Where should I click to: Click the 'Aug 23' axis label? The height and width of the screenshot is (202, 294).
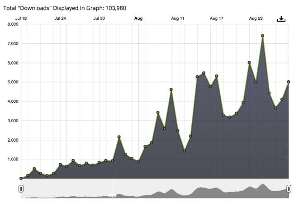(x=256, y=18)
